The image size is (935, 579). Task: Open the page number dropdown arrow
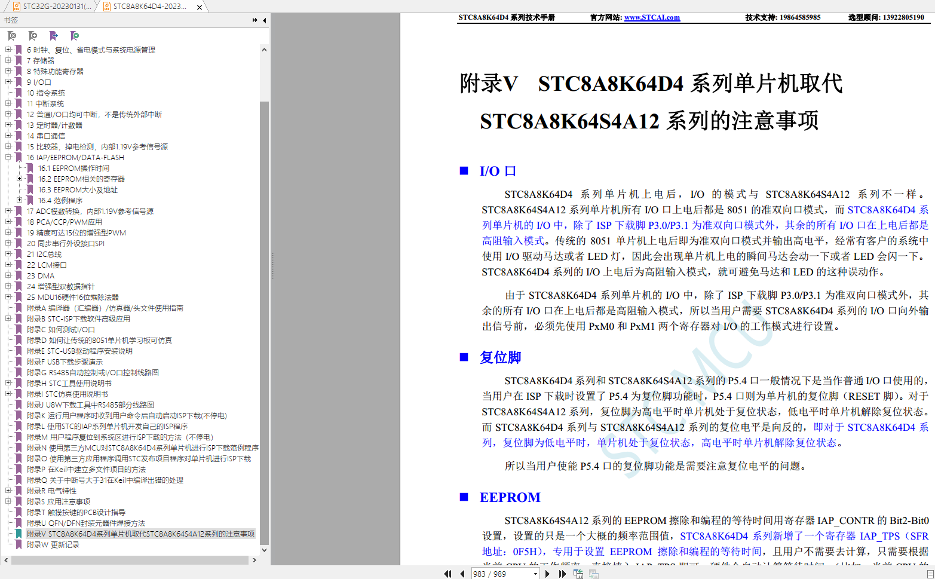(x=535, y=574)
